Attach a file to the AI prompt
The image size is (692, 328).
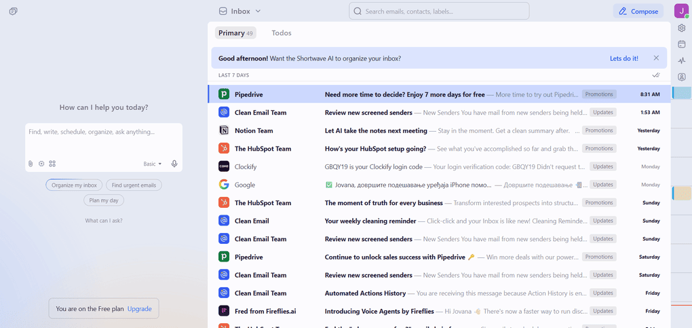coord(31,164)
